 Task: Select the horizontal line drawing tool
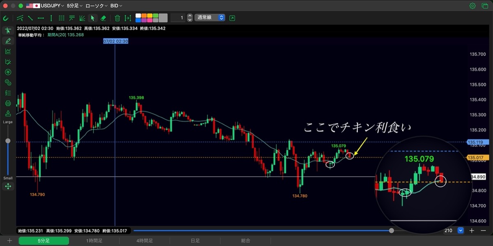pos(41,18)
